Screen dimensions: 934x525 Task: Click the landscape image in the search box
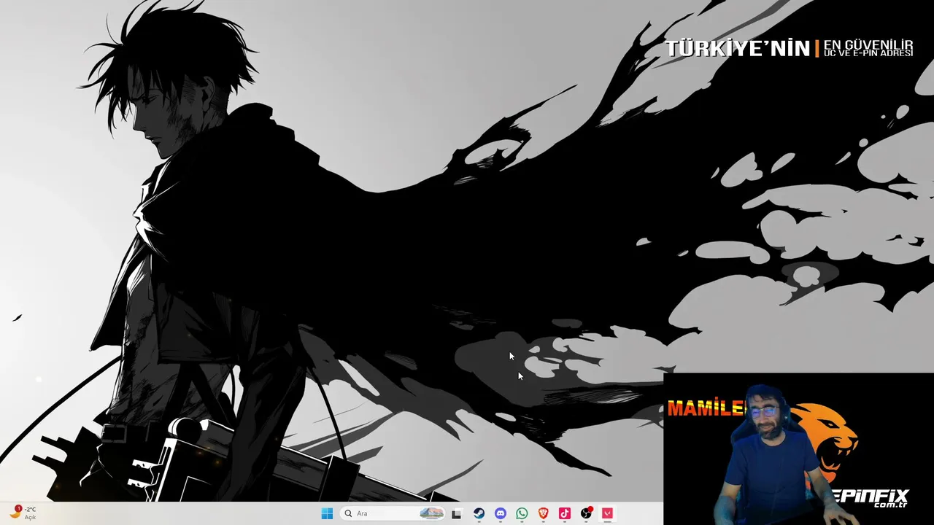431,513
